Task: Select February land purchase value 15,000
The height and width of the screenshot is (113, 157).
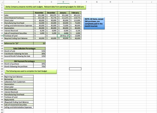Action: [75, 36]
